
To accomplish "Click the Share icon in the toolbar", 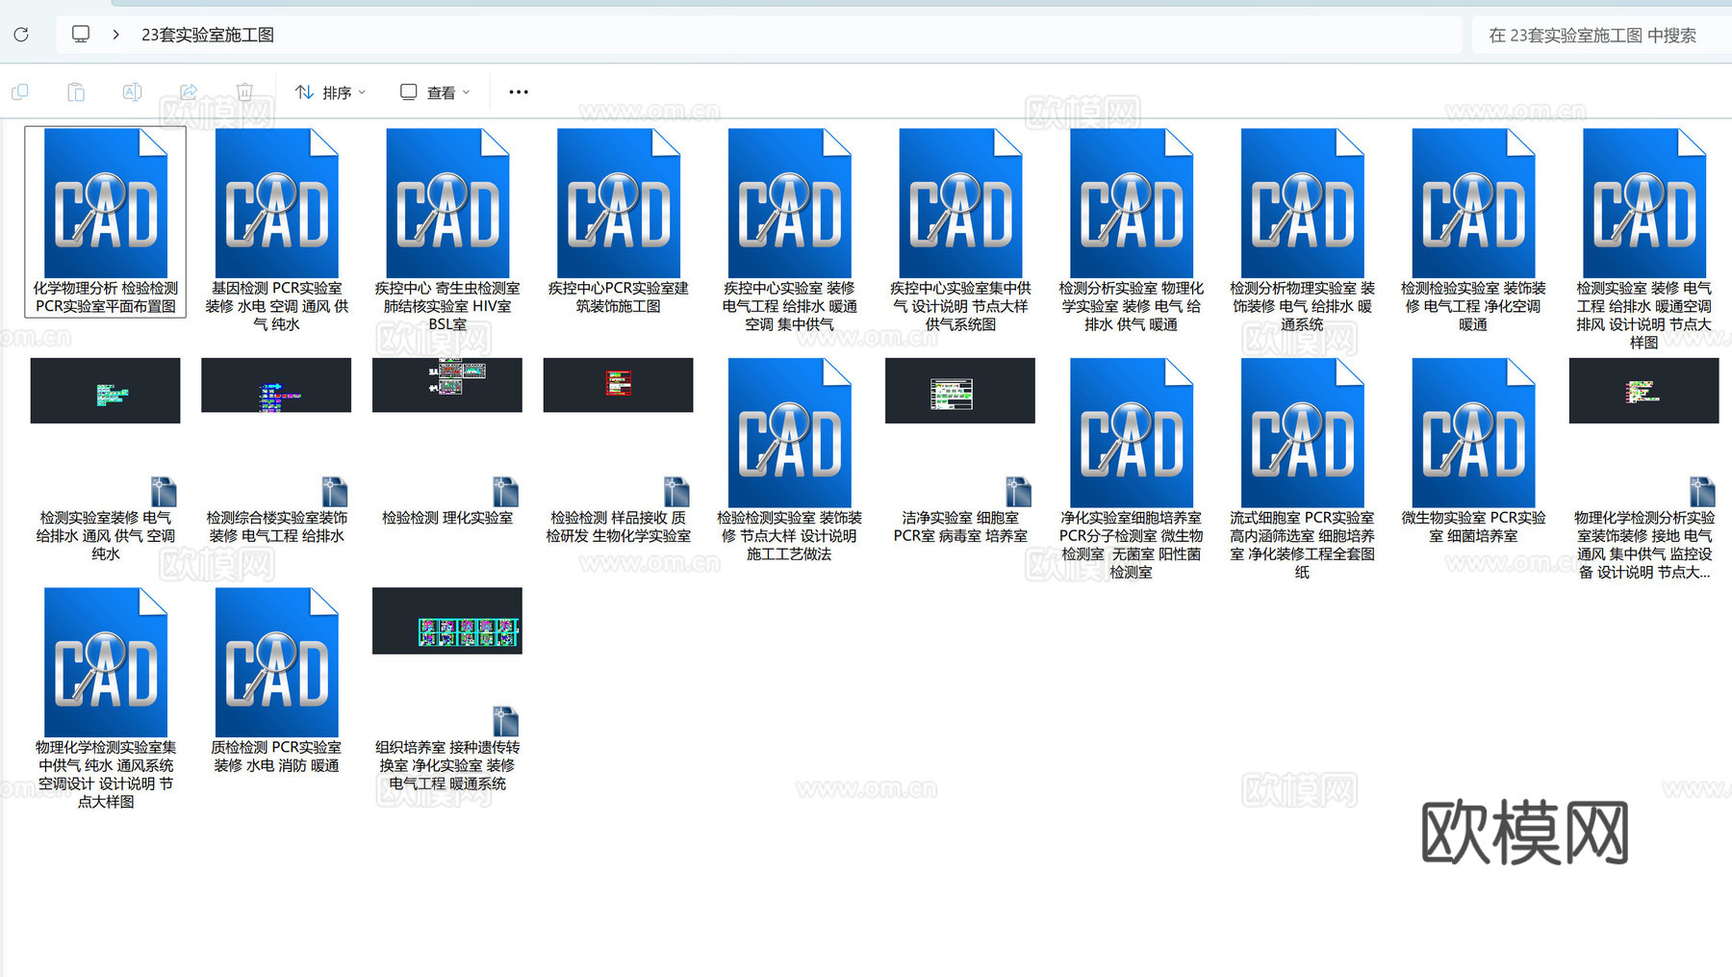I will tap(190, 91).
